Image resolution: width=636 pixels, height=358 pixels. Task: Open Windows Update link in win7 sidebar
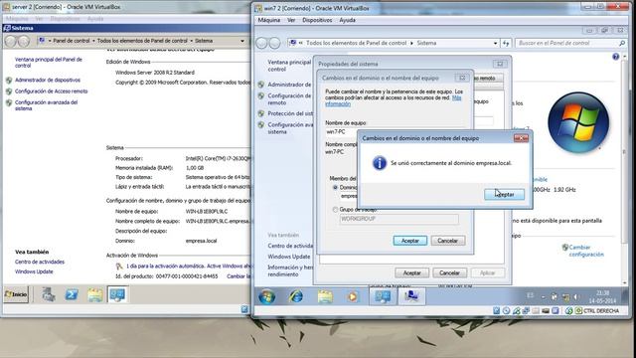pyautogui.click(x=289, y=257)
